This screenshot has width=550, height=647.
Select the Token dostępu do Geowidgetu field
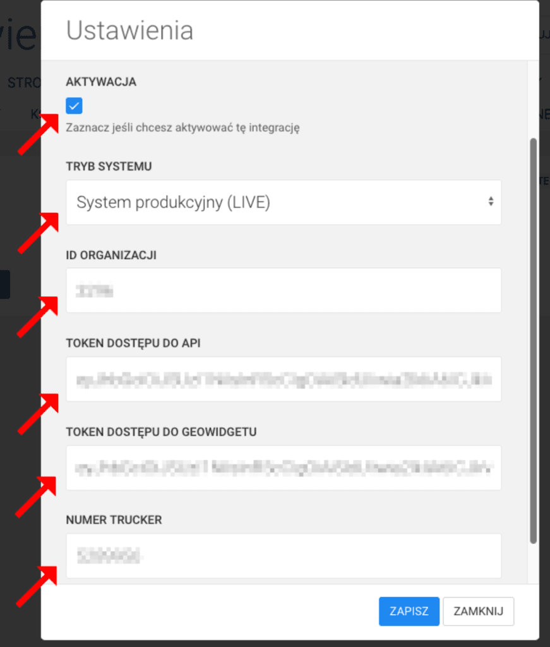pyautogui.click(x=284, y=468)
